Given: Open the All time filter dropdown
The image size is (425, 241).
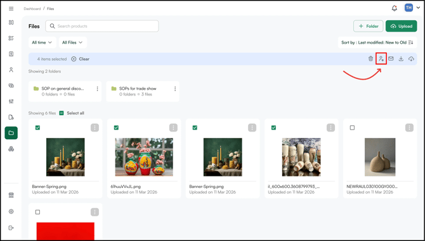Looking at the screenshot, I should [x=43, y=42].
